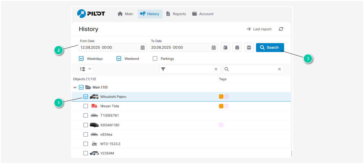Screen dimensions: 364x164
Task: Switch to the Reports tab
Action: tap(176, 14)
